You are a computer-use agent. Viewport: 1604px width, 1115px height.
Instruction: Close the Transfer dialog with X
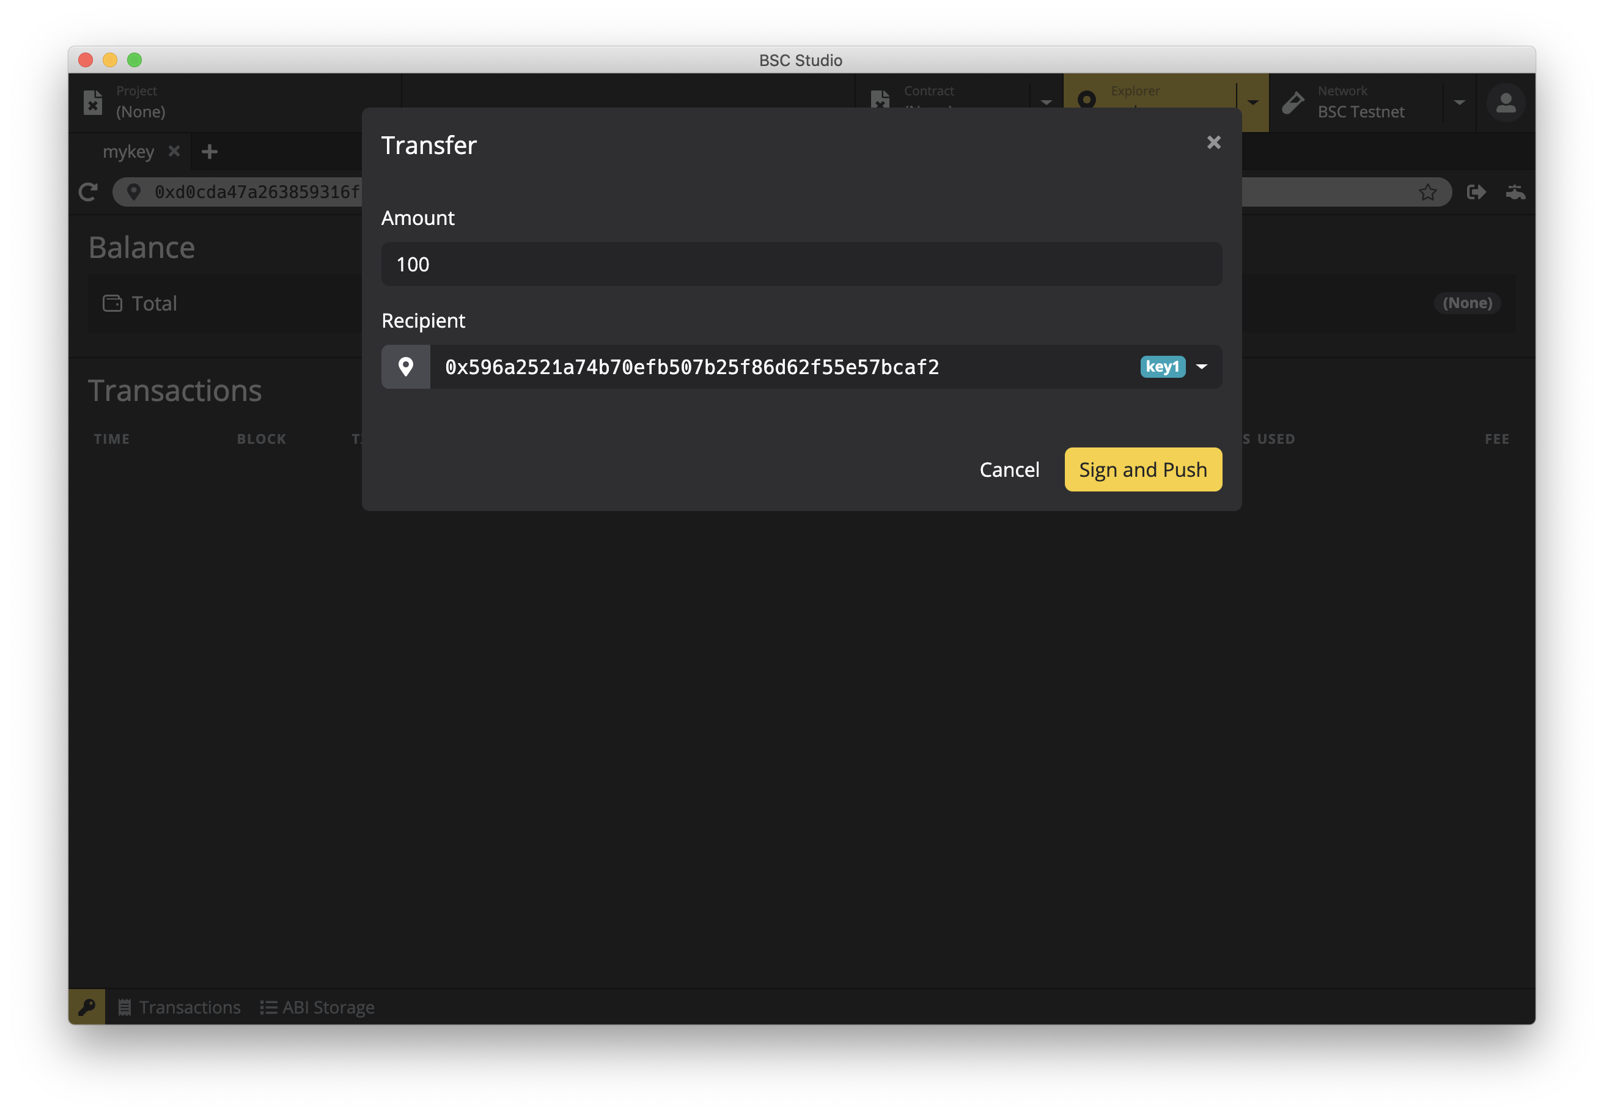pos(1213,142)
